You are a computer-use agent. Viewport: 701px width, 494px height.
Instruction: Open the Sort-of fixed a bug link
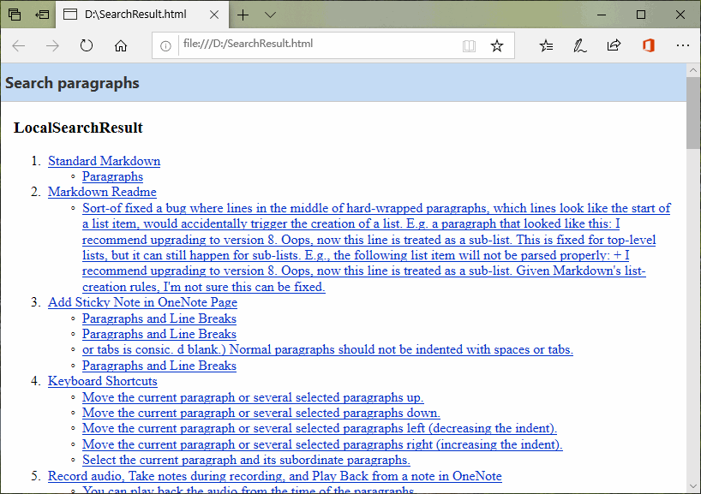[376, 247]
